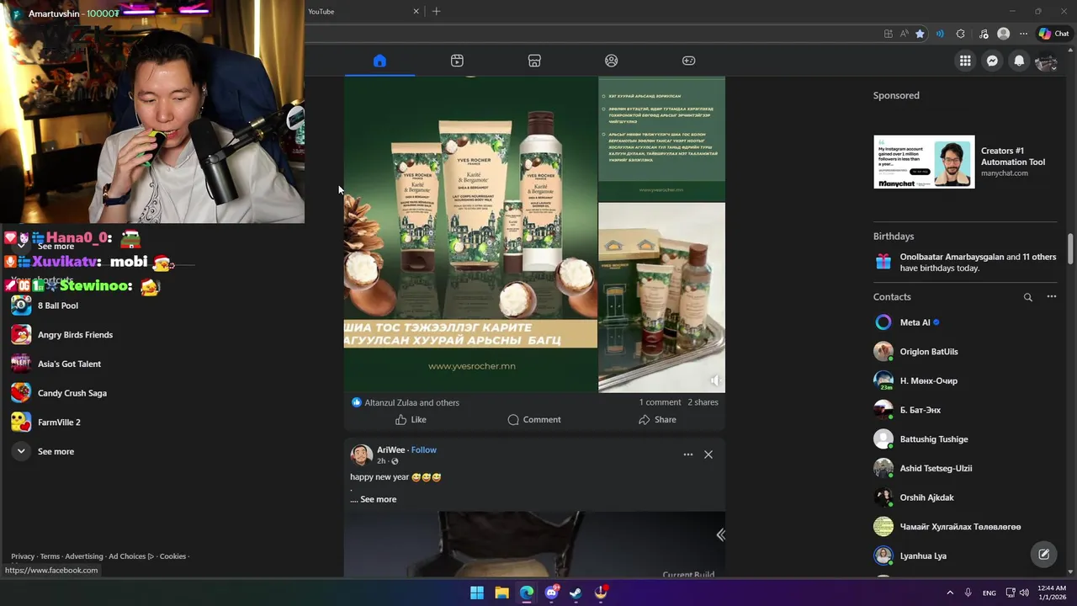This screenshot has height=606, width=1077.
Task: Open the notifications bell
Action: pyautogui.click(x=1019, y=61)
